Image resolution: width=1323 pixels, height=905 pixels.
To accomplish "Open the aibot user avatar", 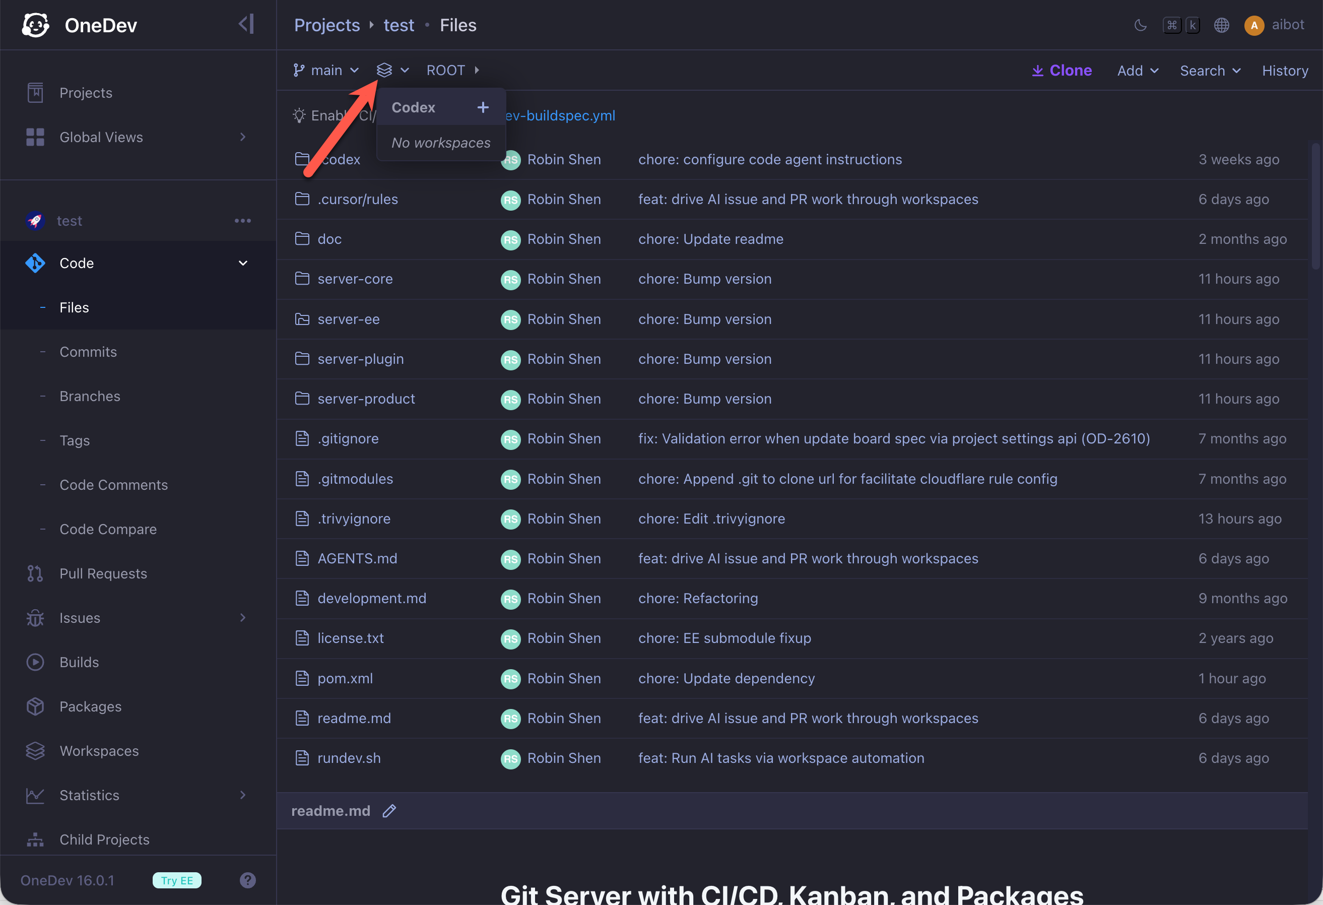I will 1254,25.
